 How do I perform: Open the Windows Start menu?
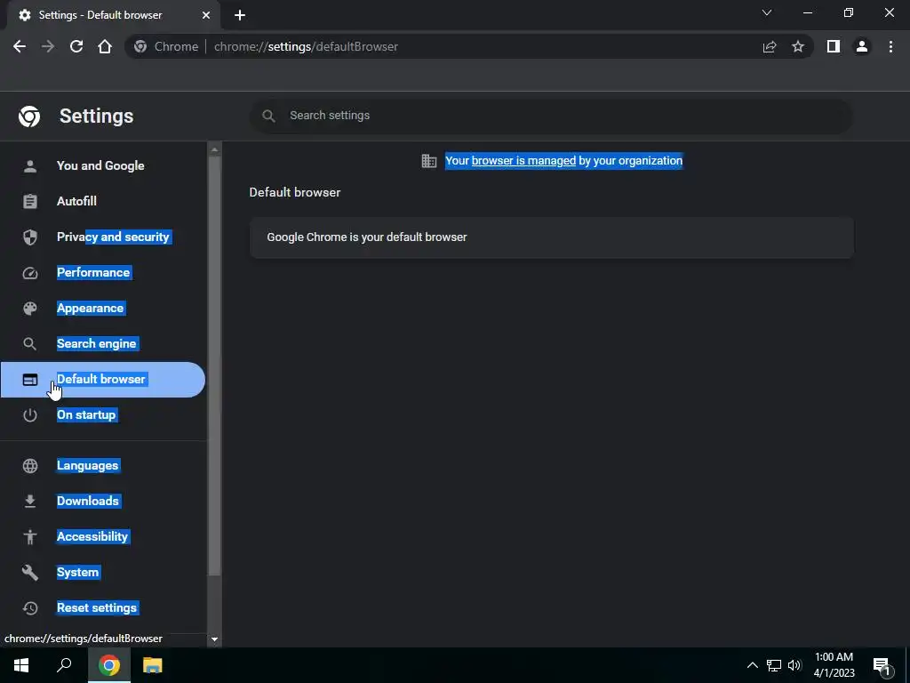point(21,665)
